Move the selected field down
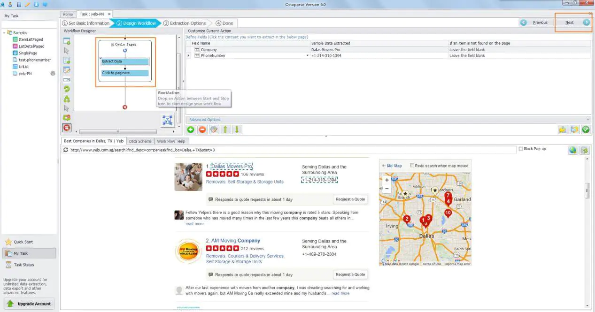Viewport: 595px width, 312px height. 238,129
